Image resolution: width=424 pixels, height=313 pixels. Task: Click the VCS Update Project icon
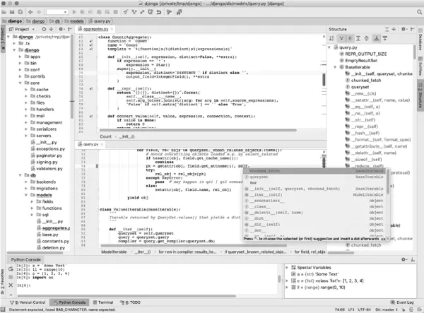[x=126, y=12]
